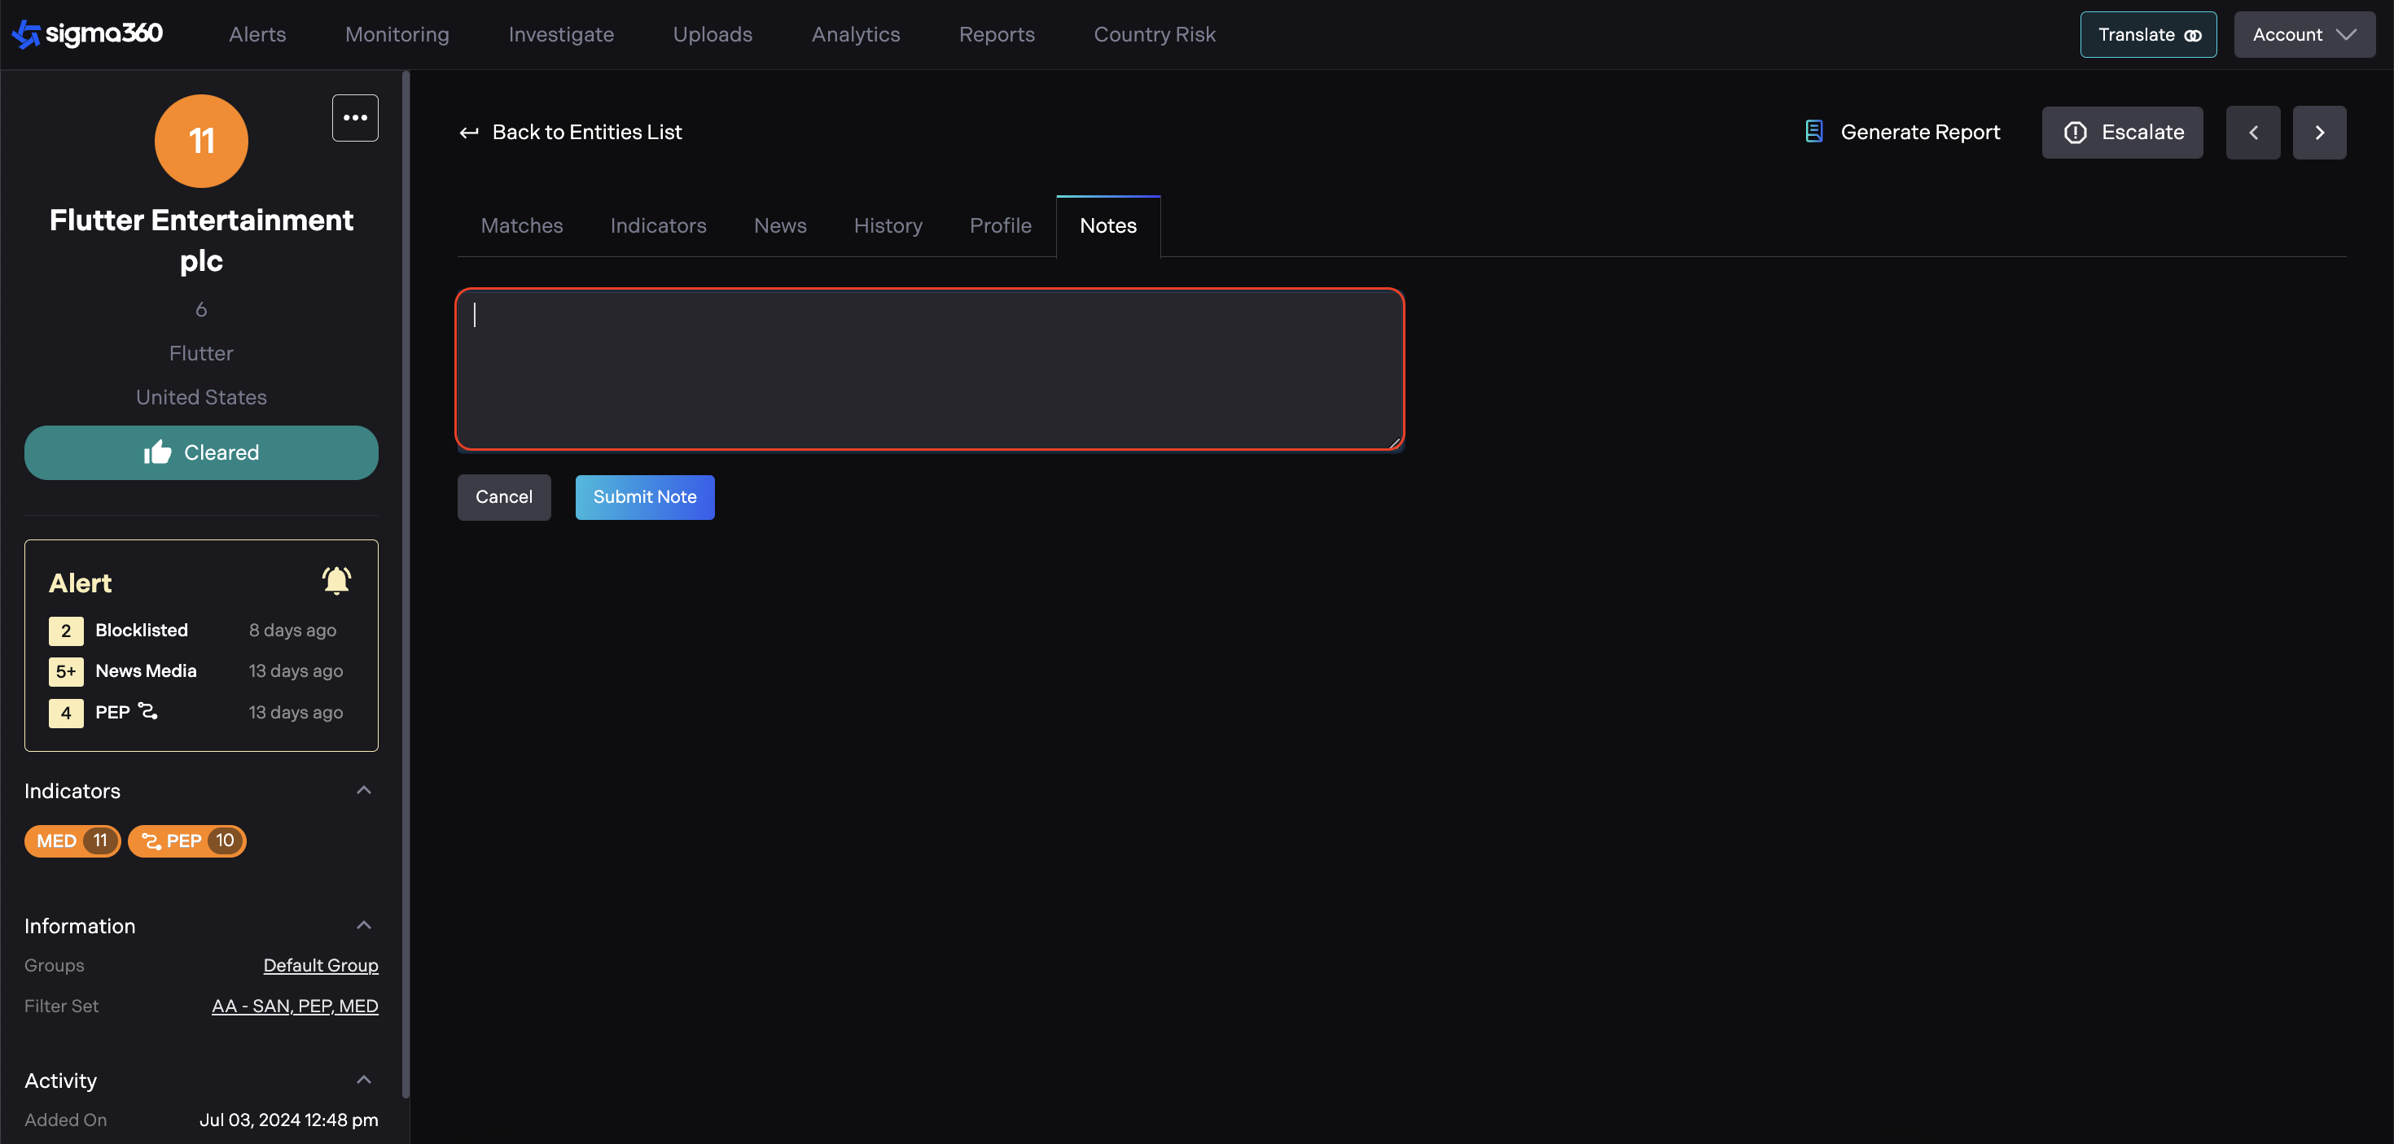
Task: Toggle the Cleared status button
Action: point(201,453)
